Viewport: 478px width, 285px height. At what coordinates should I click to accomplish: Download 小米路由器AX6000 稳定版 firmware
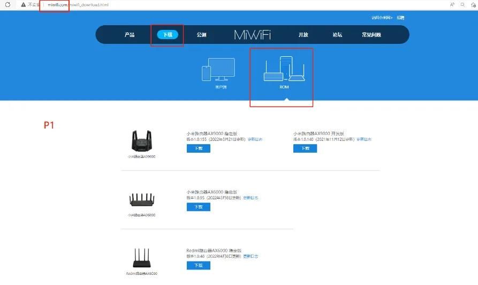(x=199, y=207)
